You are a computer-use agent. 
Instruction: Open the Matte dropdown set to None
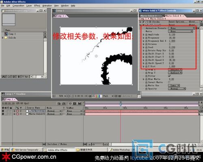click(x=180, y=31)
